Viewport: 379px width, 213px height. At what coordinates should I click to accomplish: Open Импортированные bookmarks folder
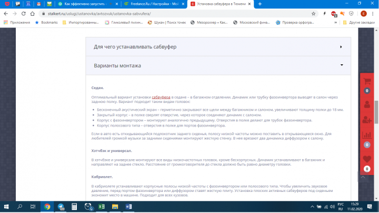click(81, 23)
